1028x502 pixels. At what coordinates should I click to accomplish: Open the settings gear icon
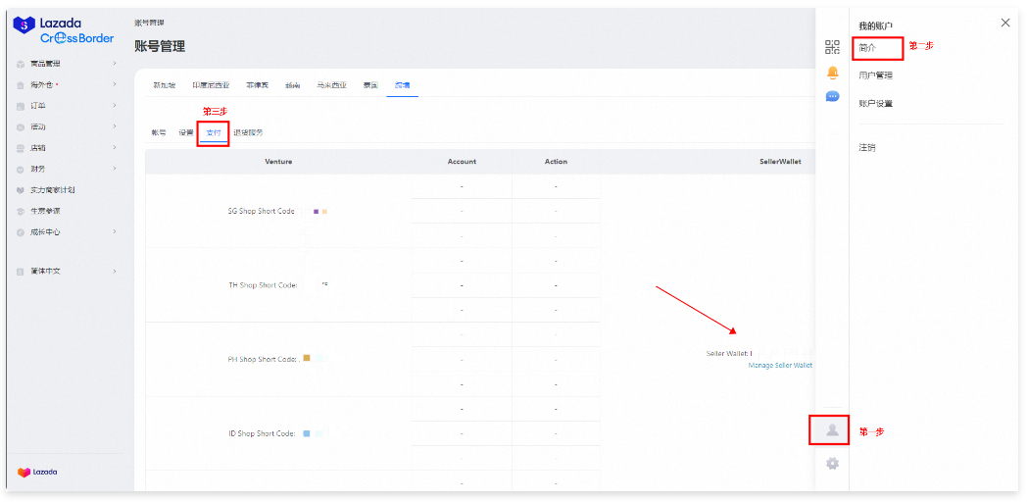coord(832,463)
